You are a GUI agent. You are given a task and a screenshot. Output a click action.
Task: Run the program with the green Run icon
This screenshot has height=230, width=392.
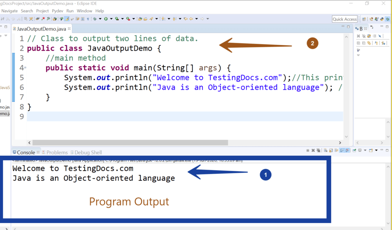[x=106, y=18]
